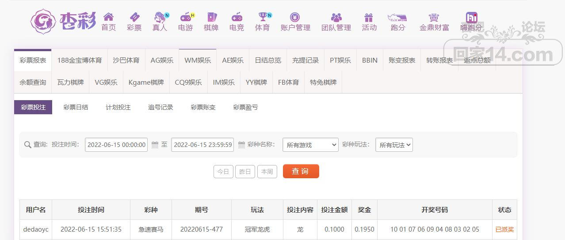
Task: Click the 昨日 quick range button
Action: (x=245, y=172)
